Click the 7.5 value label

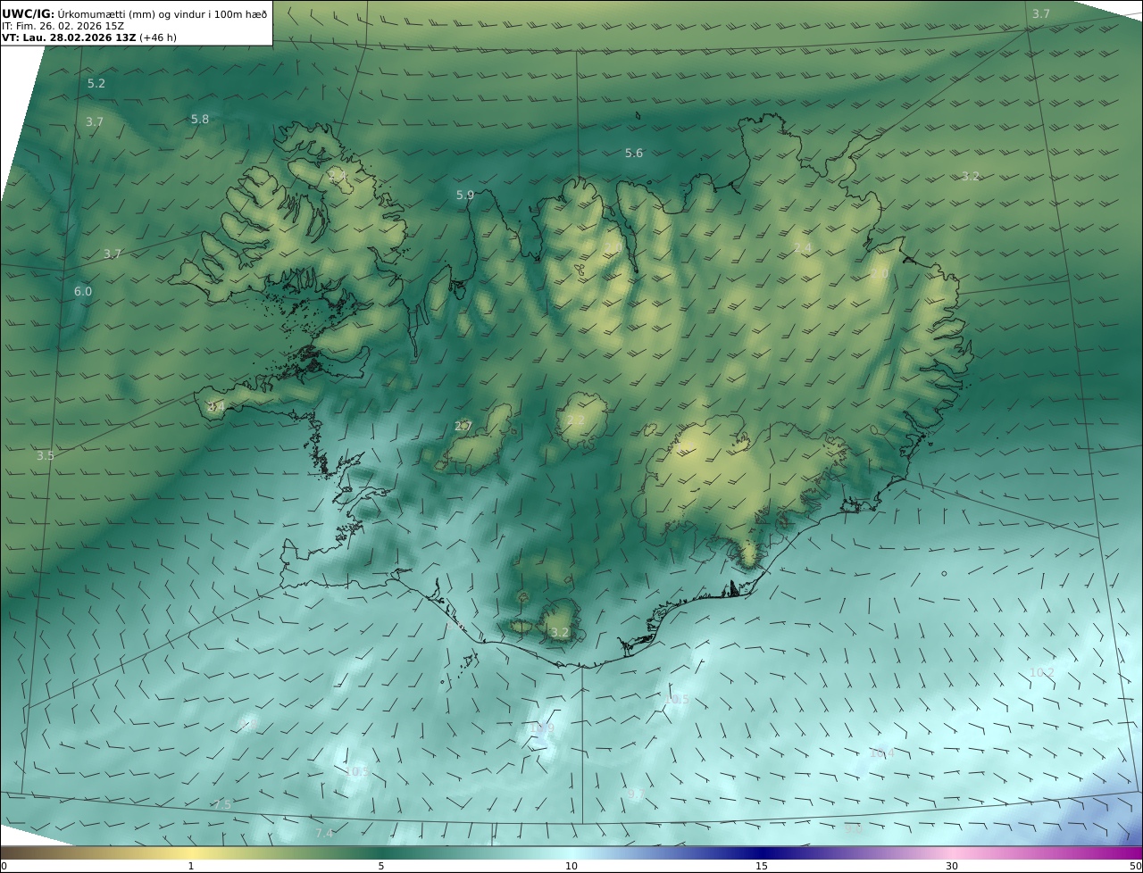(223, 804)
